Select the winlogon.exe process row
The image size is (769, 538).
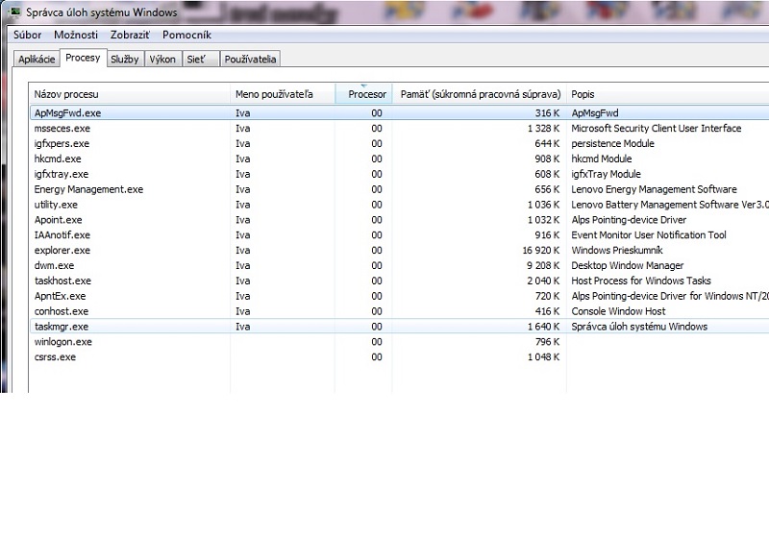tap(62, 342)
